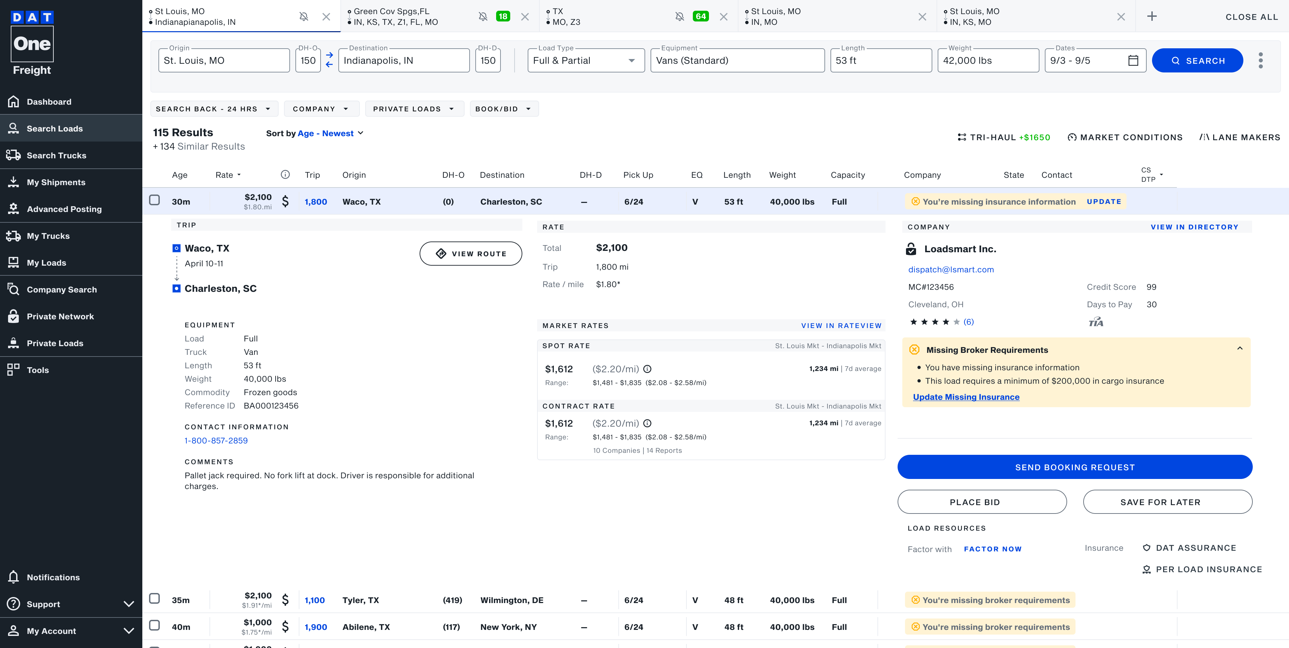This screenshot has height=648, width=1289.
Task: Click the swap origin and destination arrows
Action: tap(329, 60)
